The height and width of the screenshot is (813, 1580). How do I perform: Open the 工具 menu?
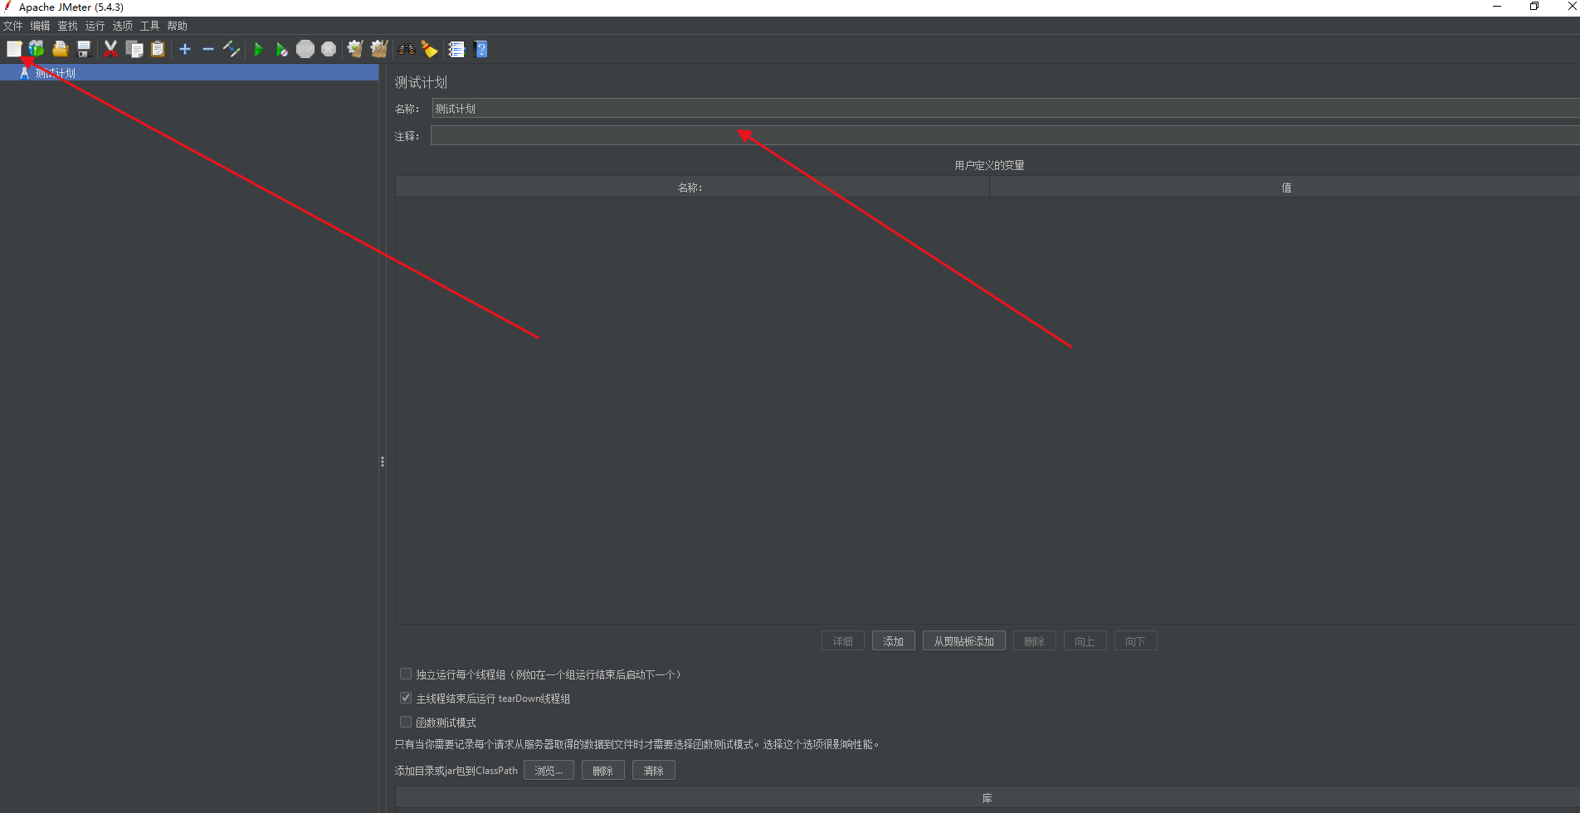tap(149, 26)
